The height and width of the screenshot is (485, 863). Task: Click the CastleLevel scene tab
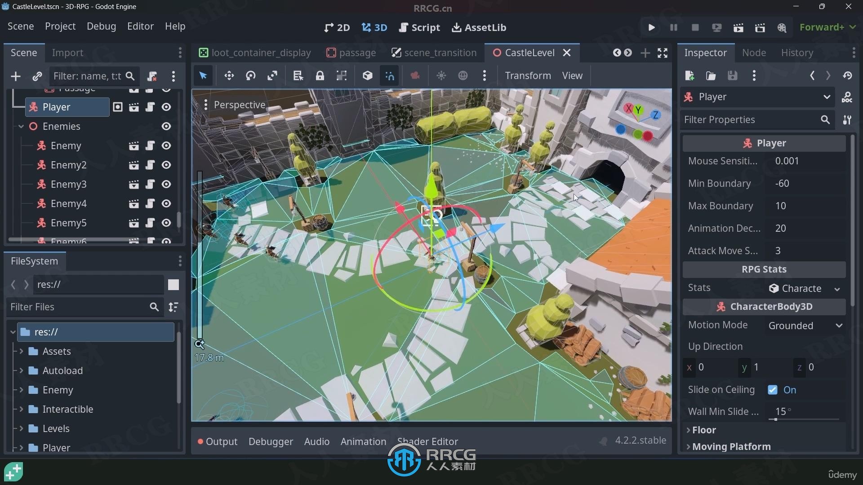[x=529, y=53]
